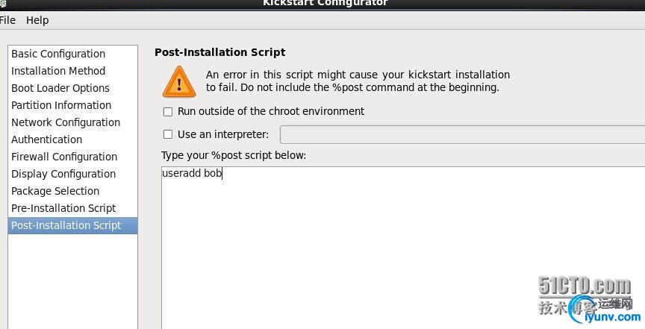Screen dimensions: 645x329
Task: Select Pre-Installation Script in sidebar
Action: click(73, 208)
